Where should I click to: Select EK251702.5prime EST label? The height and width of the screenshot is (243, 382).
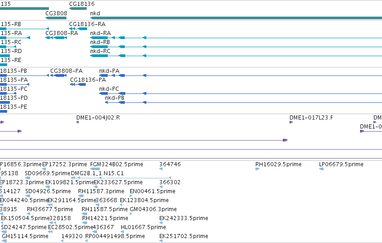184,237
